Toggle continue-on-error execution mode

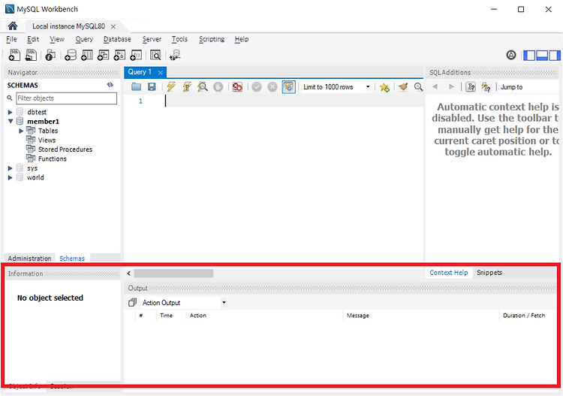click(237, 86)
